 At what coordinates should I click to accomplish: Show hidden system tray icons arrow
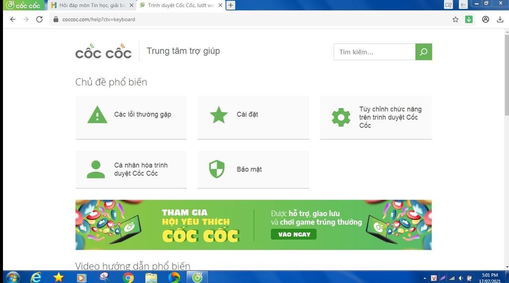point(424,278)
